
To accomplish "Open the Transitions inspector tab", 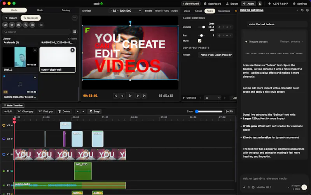I will [x=224, y=11].
